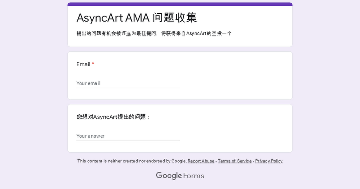Screen dimensions: 360x189
Task: Open the Terms of Service link
Action: click(235, 161)
